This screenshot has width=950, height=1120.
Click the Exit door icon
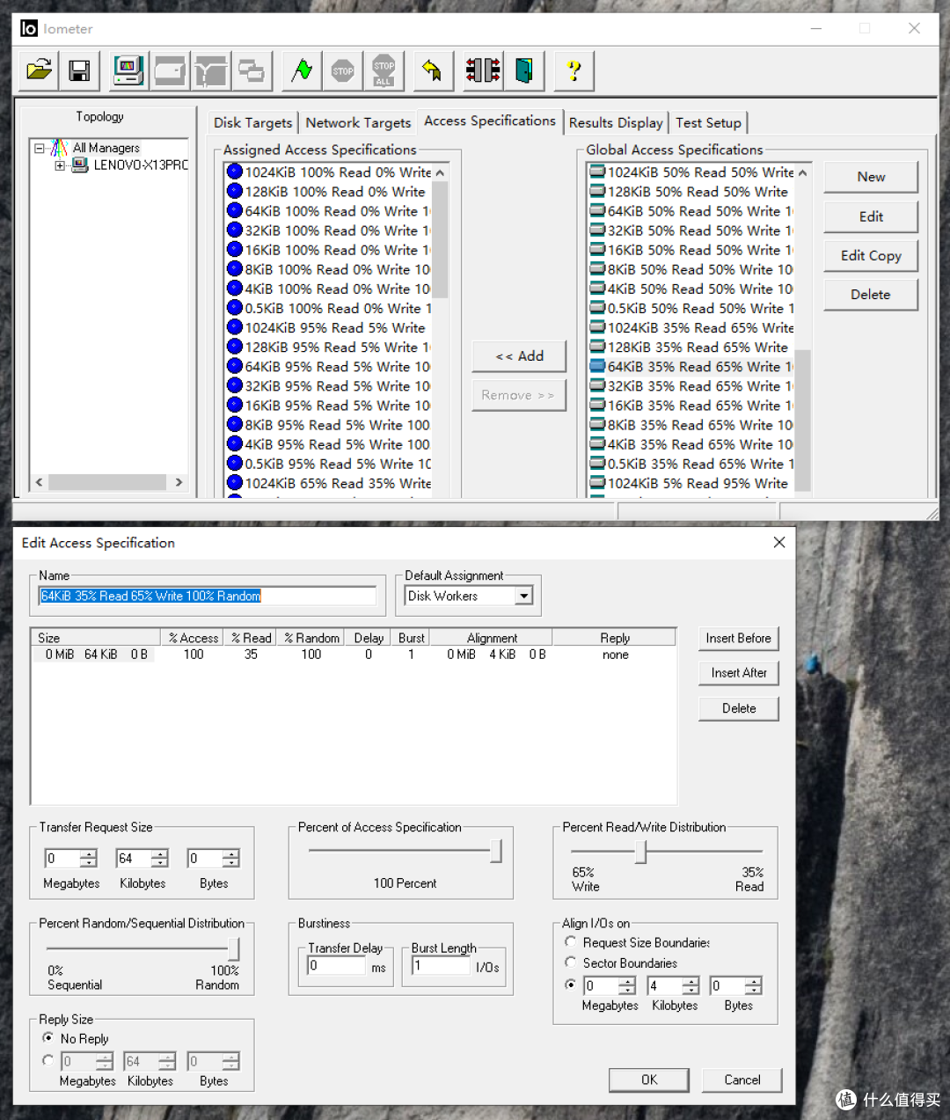(x=524, y=70)
